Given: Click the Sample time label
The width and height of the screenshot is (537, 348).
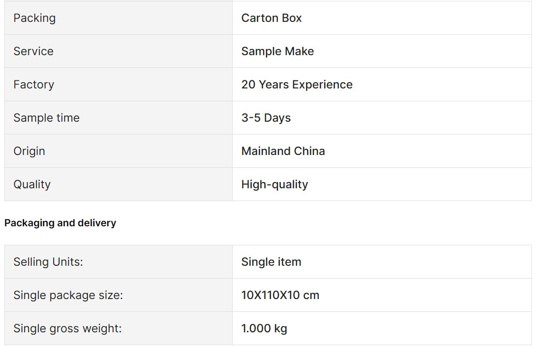Looking at the screenshot, I should pos(46,117).
